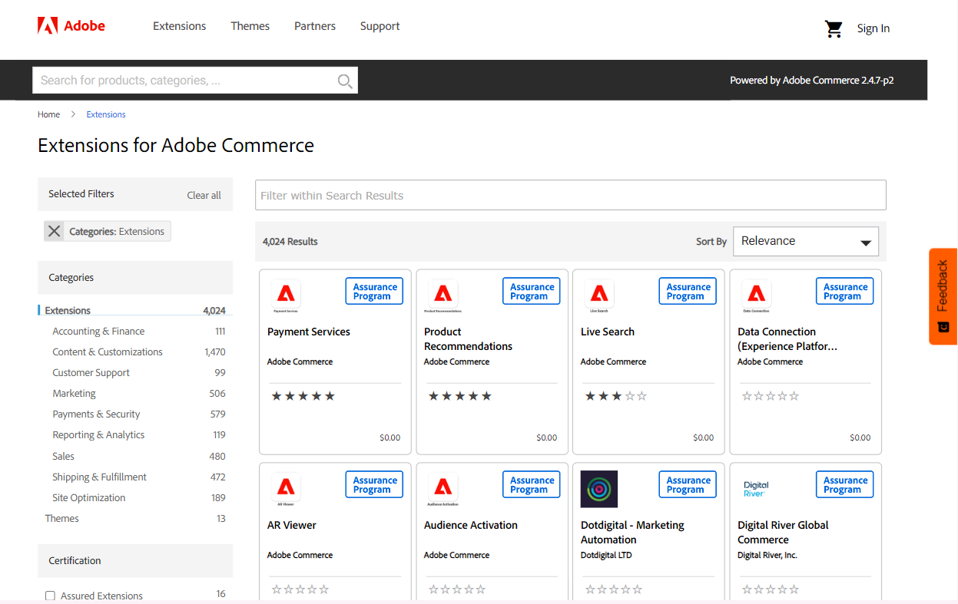Open the Product Recommendations product title
The image size is (958, 604).
click(x=468, y=339)
